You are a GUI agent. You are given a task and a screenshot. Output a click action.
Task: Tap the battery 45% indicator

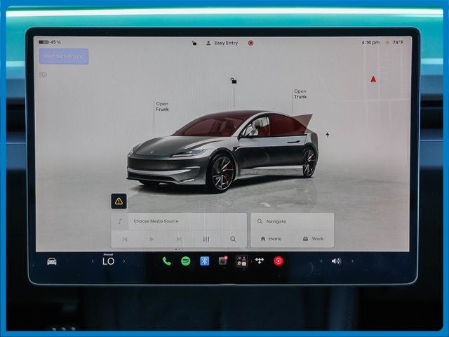coord(50,42)
